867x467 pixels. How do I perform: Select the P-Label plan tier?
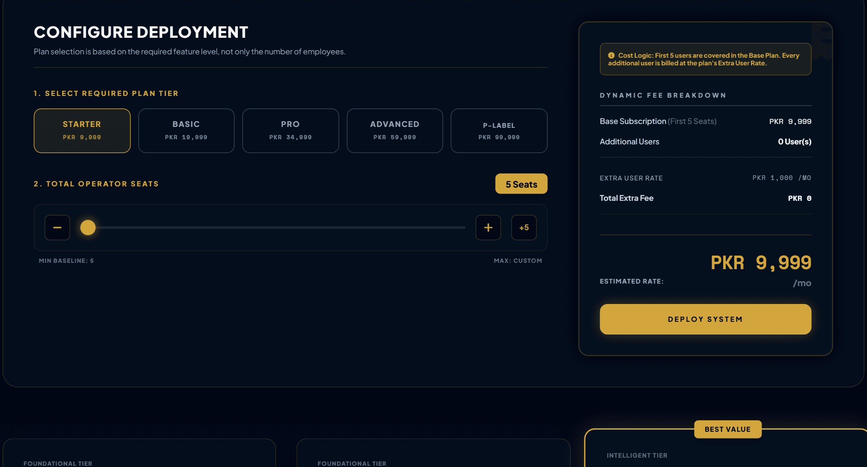point(499,131)
